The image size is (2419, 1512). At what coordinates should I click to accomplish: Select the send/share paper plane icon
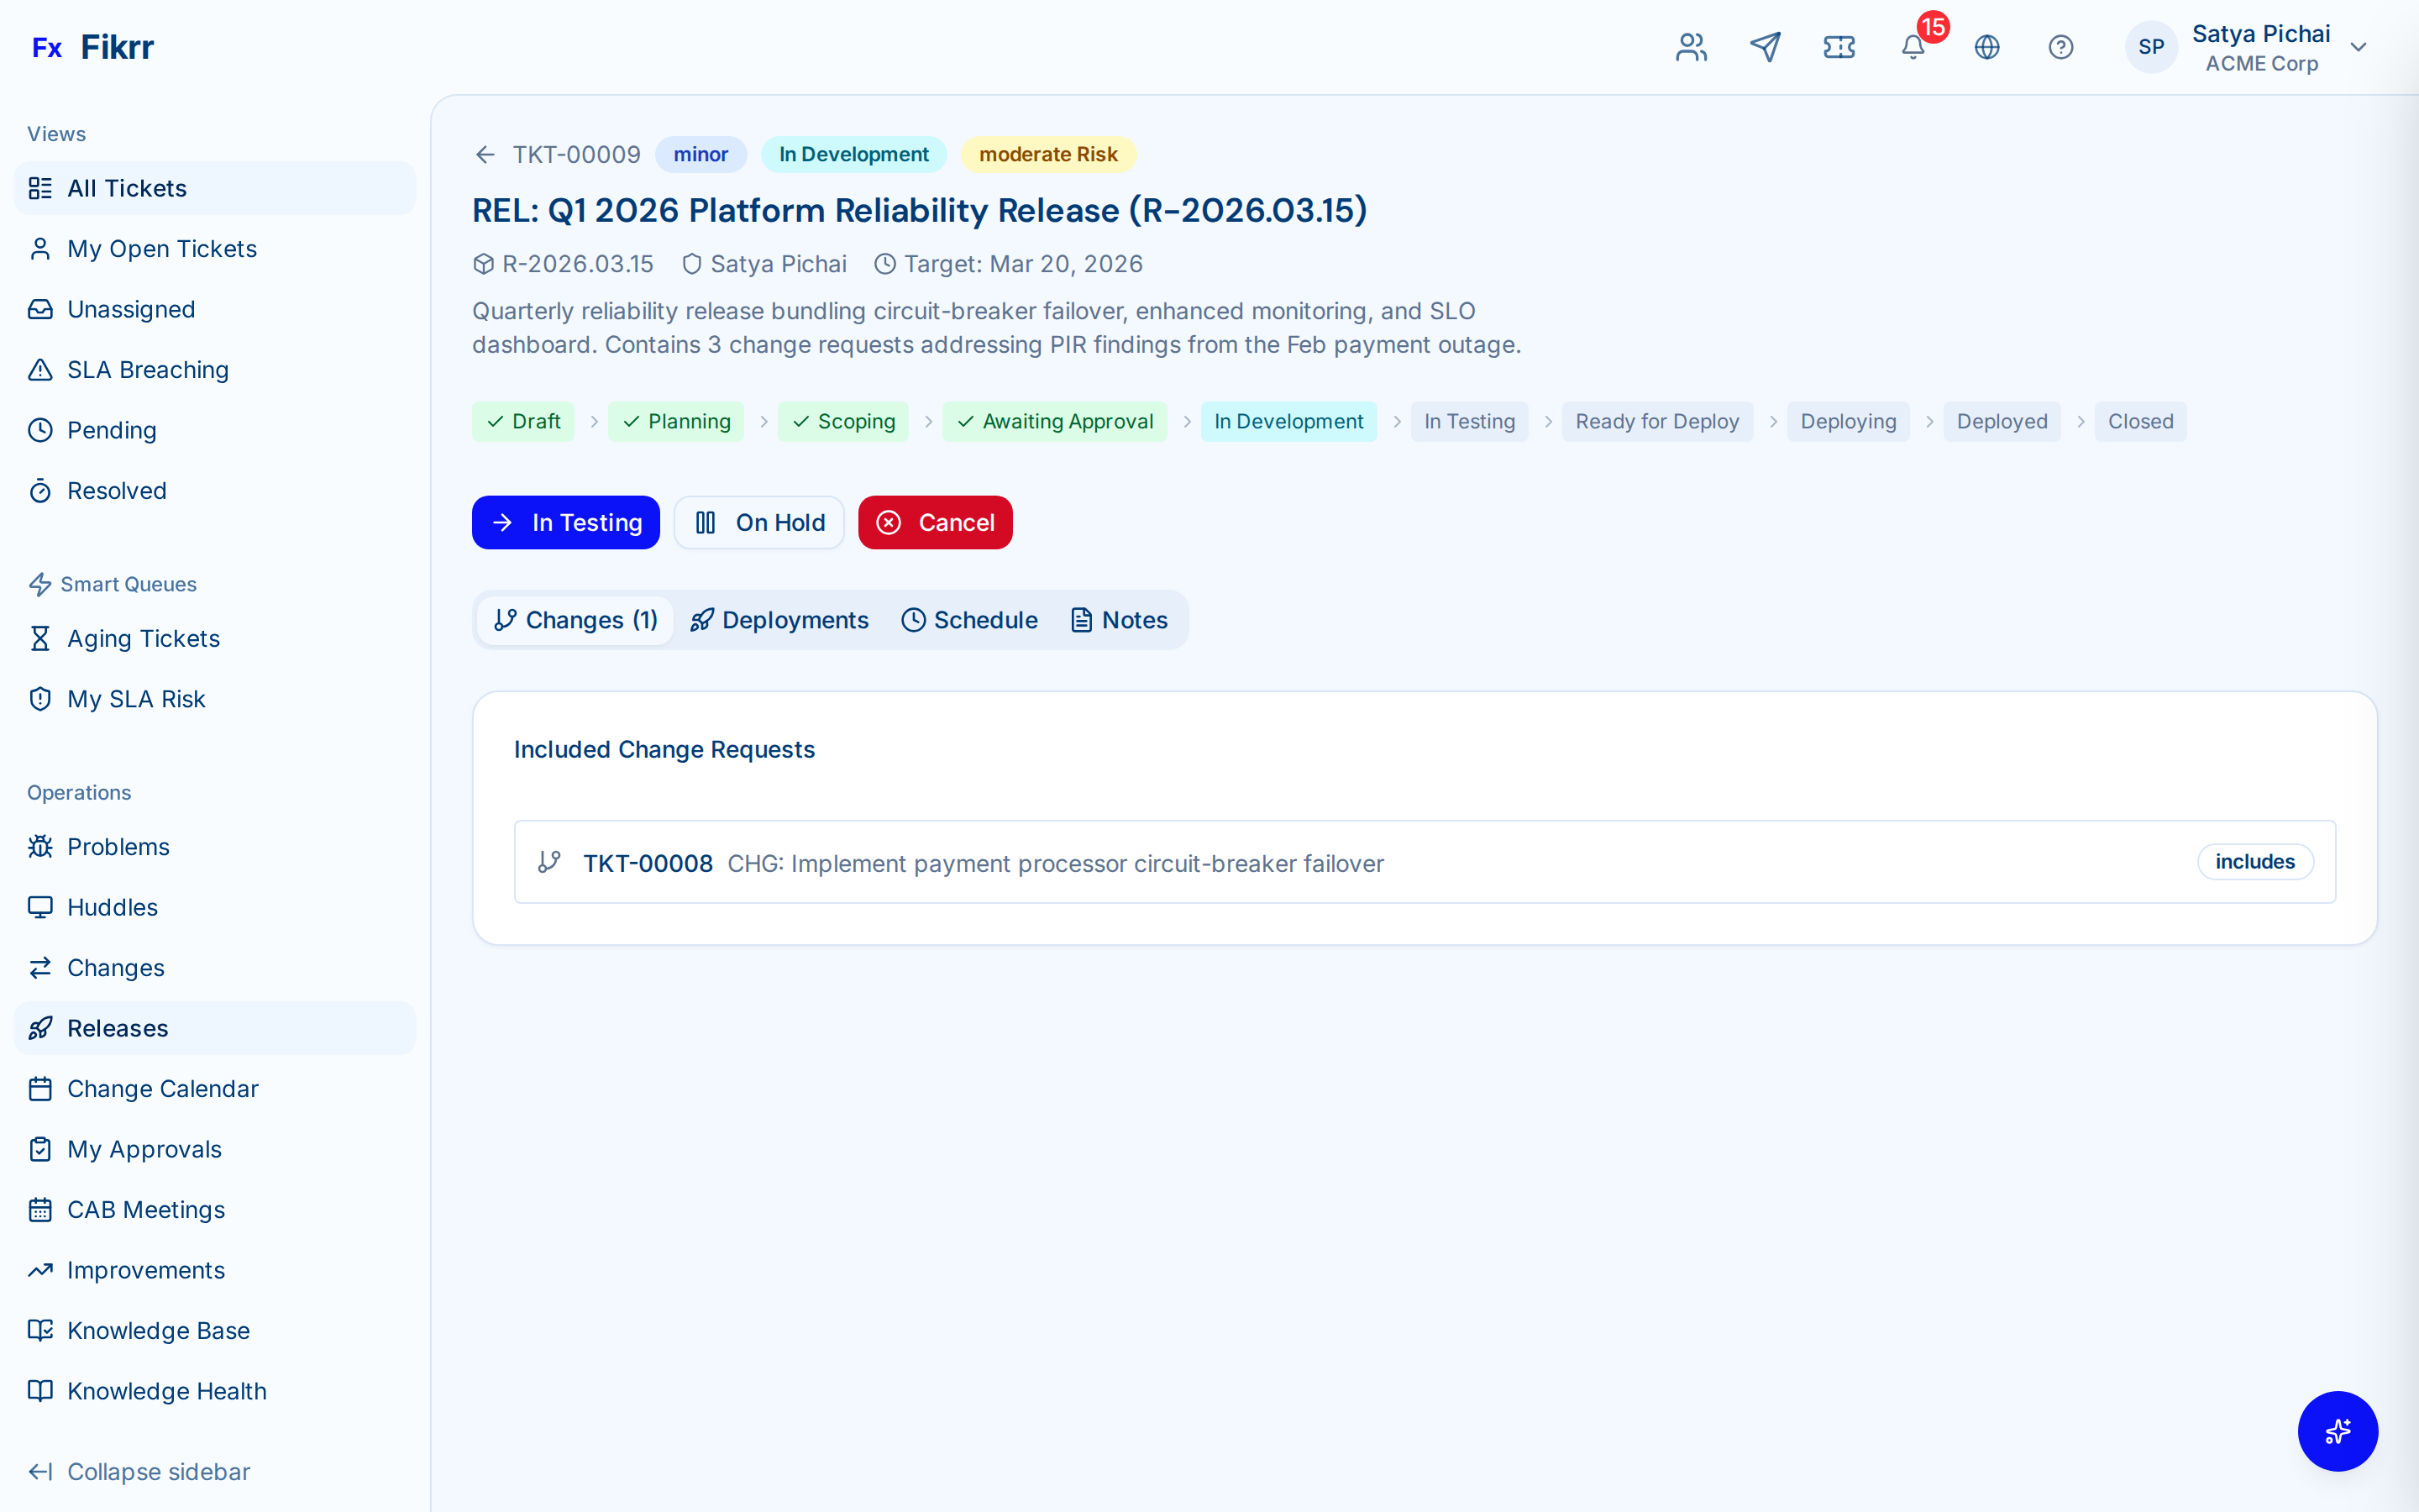pos(1766,47)
